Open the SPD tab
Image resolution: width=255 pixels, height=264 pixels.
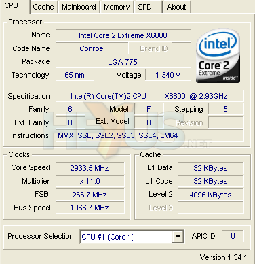[148, 7]
